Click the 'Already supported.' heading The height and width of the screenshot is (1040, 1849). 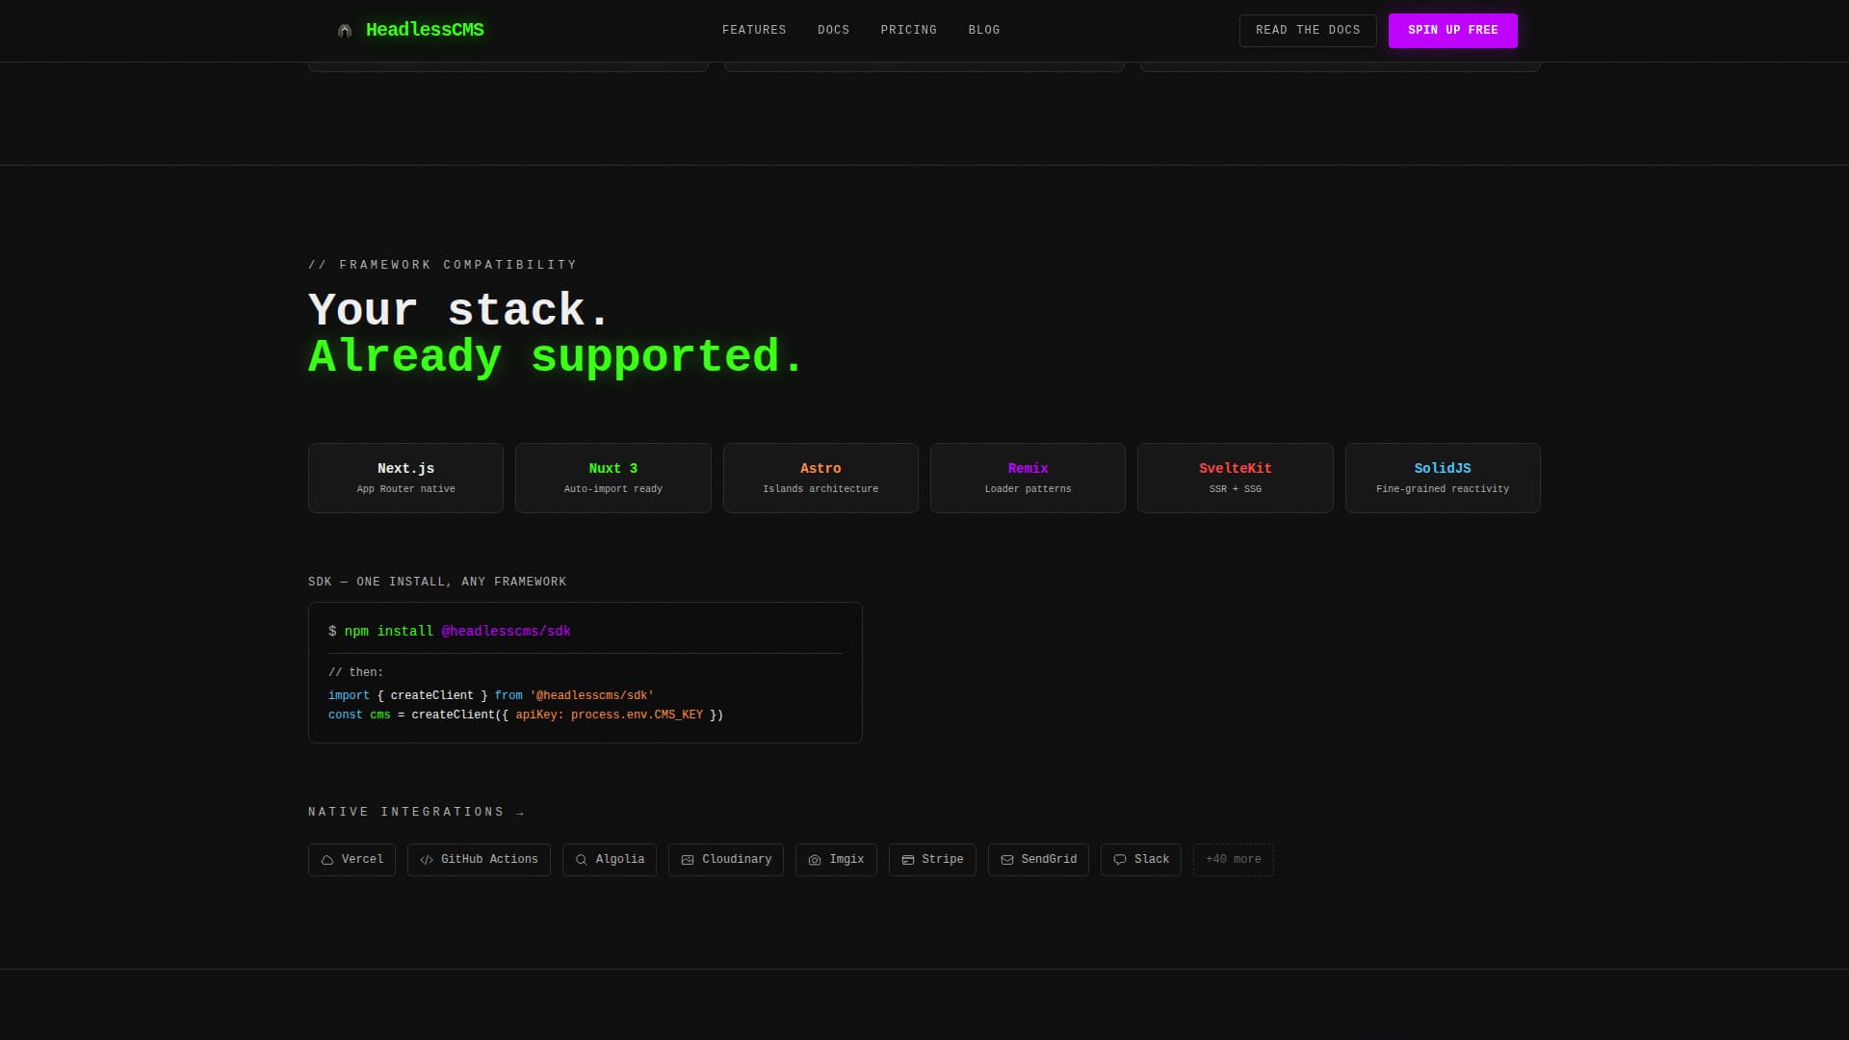[x=556, y=356]
